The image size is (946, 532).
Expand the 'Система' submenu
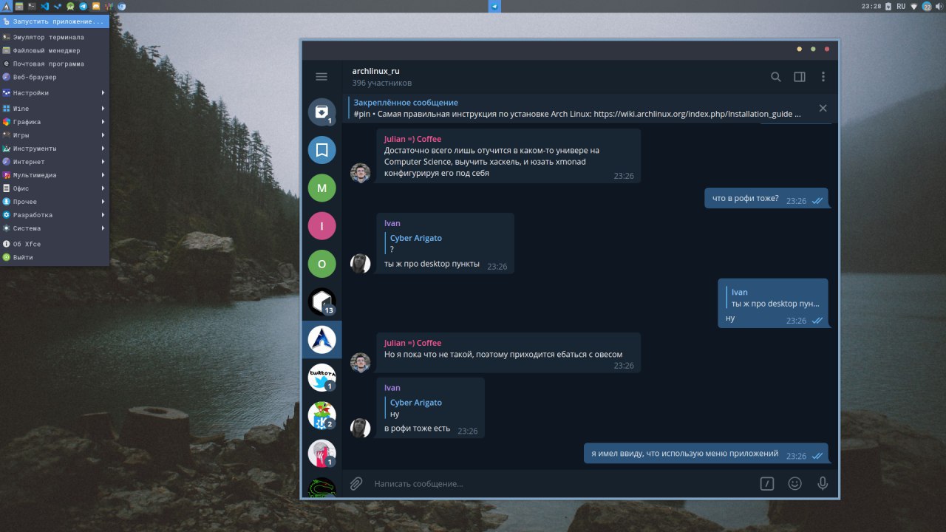pos(55,228)
